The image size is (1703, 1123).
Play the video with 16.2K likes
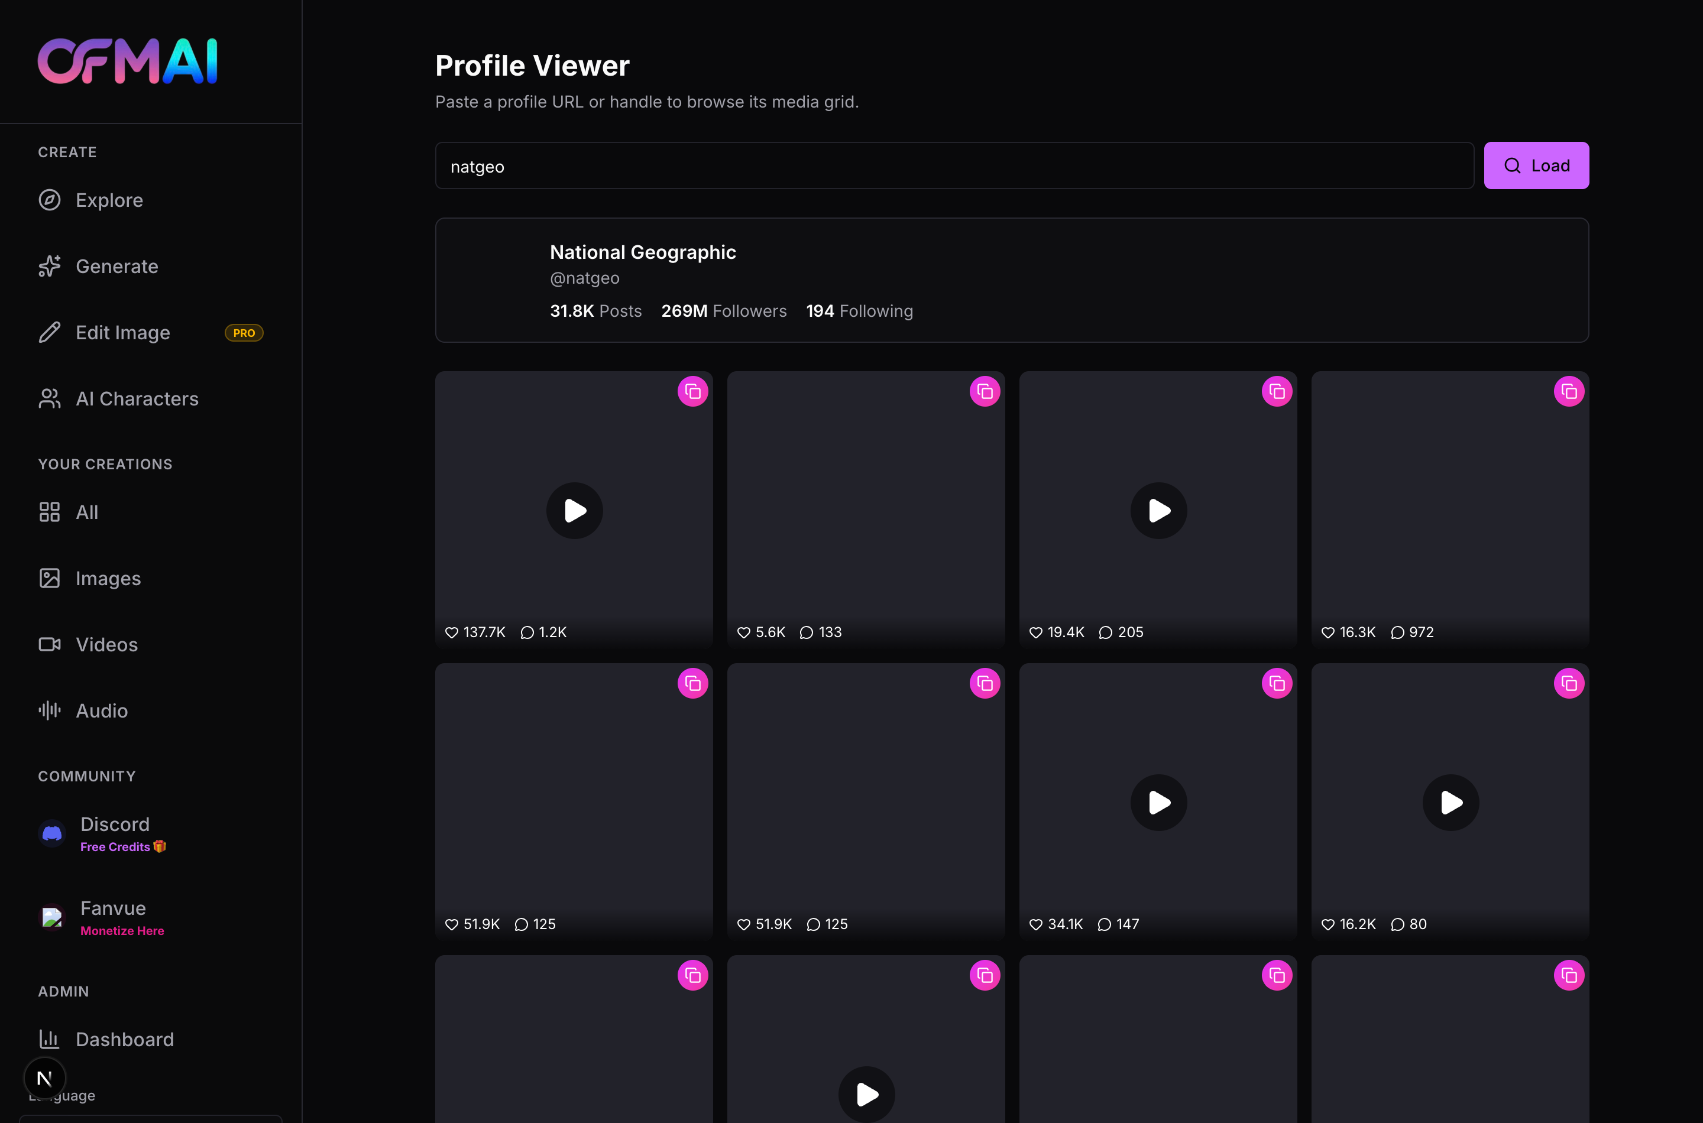click(x=1451, y=803)
